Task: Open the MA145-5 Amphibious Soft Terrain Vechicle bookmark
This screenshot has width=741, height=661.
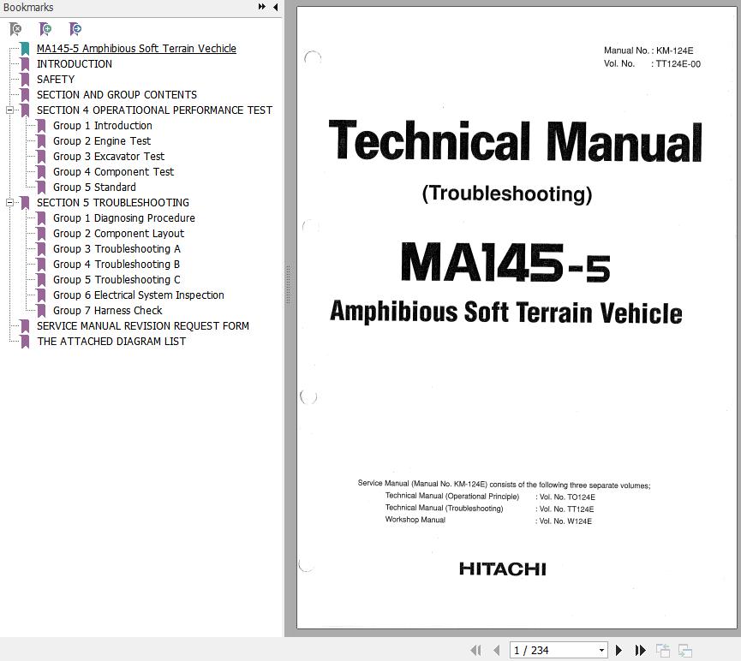Action: click(x=136, y=48)
